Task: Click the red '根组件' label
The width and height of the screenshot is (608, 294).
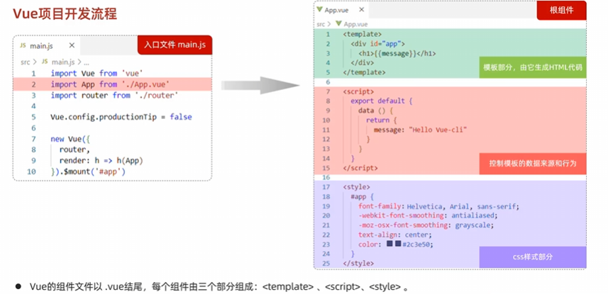Action: click(561, 11)
